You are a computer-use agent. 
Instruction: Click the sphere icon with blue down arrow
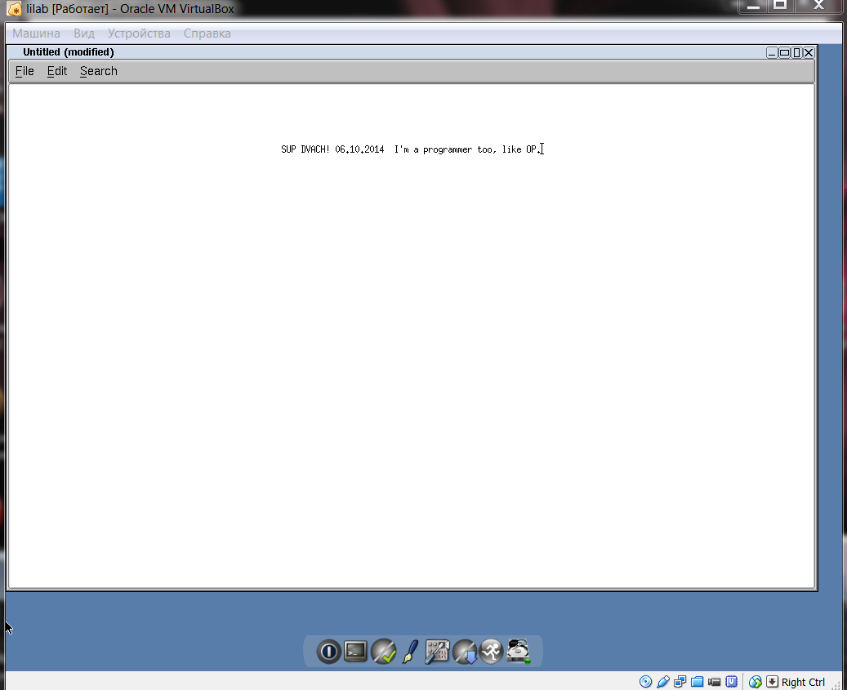465,652
